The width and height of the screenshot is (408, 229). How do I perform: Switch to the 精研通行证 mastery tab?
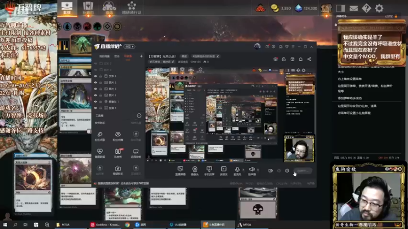[x=132, y=8]
